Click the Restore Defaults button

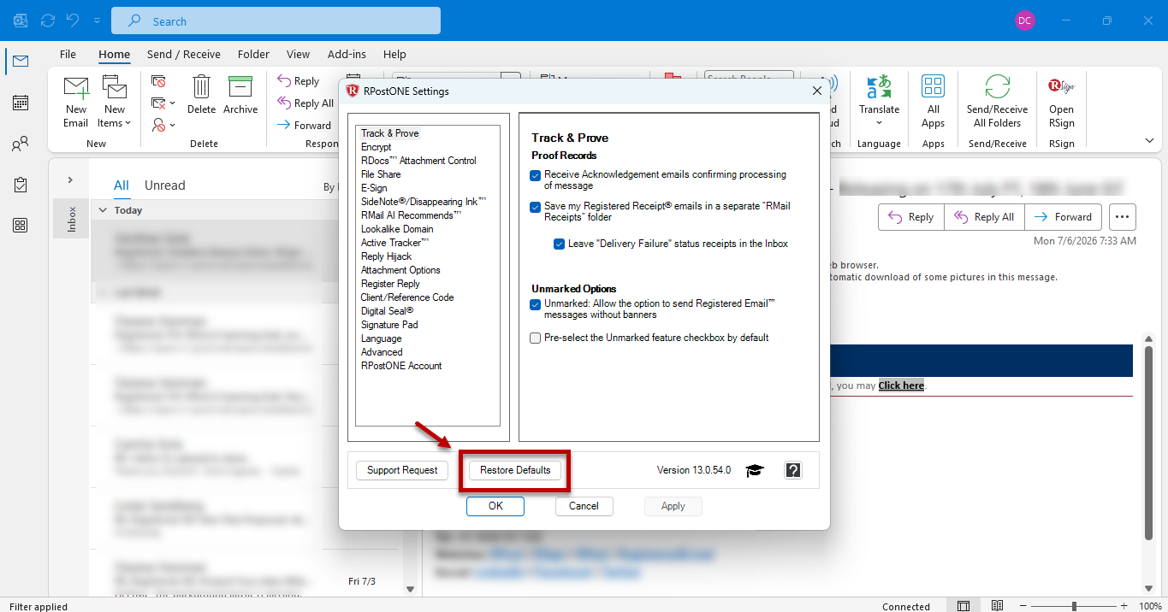click(x=515, y=470)
